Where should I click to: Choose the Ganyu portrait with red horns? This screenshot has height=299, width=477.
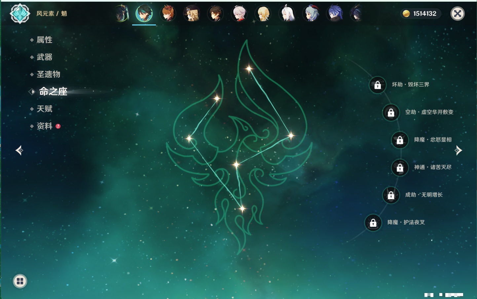(x=311, y=14)
